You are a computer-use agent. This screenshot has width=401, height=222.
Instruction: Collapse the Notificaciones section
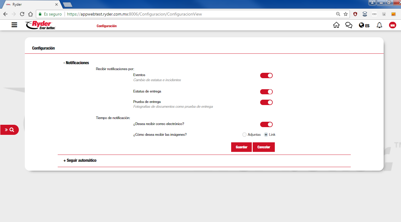click(76, 63)
